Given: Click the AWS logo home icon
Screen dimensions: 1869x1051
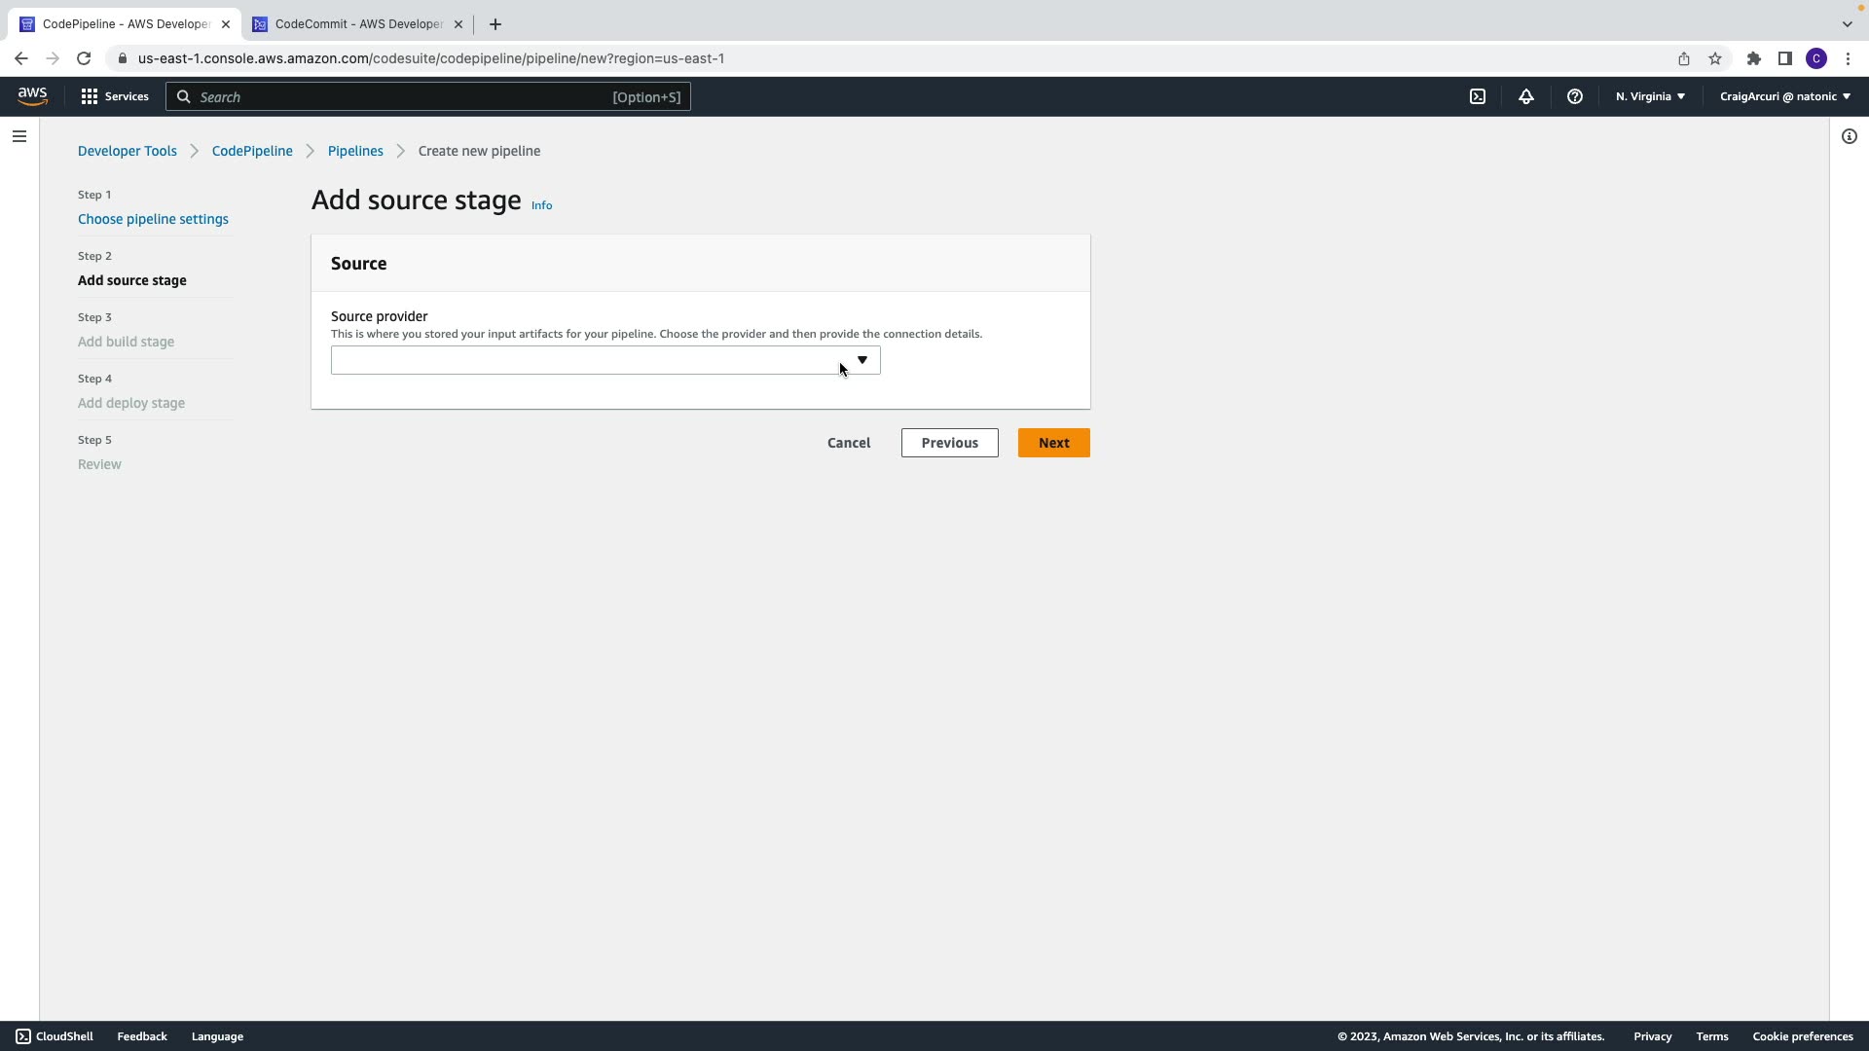Looking at the screenshot, I should 32,95.
